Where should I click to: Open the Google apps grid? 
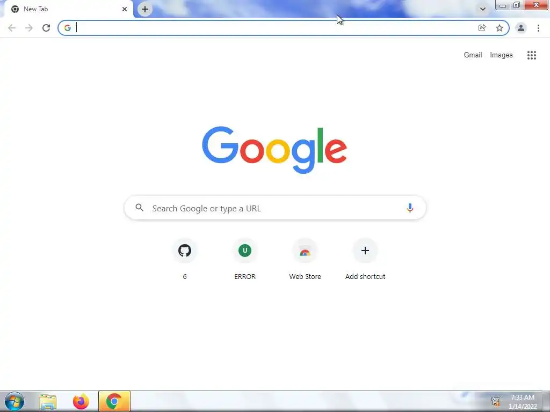tap(531, 55)
